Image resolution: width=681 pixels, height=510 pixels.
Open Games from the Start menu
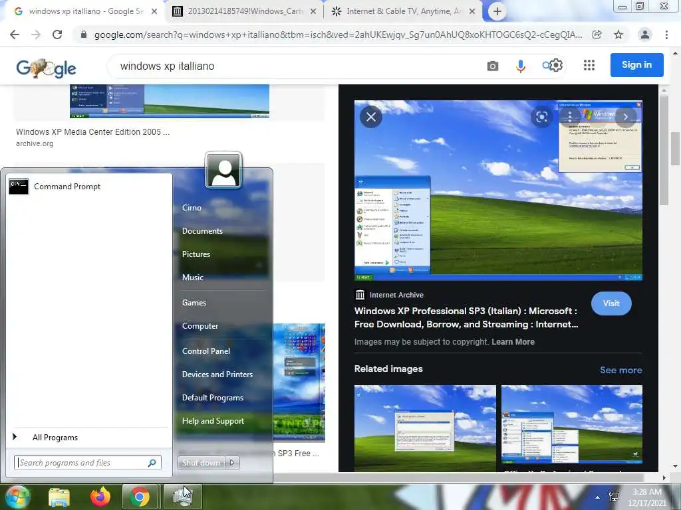point(194,303)
